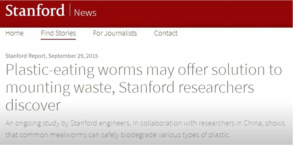Open the Contact page link

(166, 33)
